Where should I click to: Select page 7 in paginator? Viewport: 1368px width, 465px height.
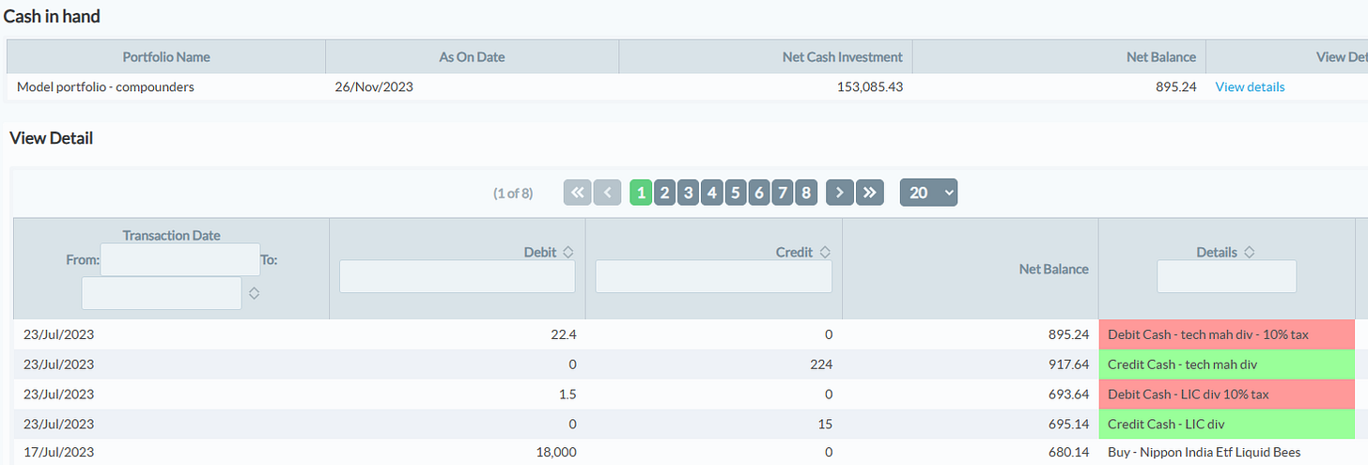tap(782, 193)
